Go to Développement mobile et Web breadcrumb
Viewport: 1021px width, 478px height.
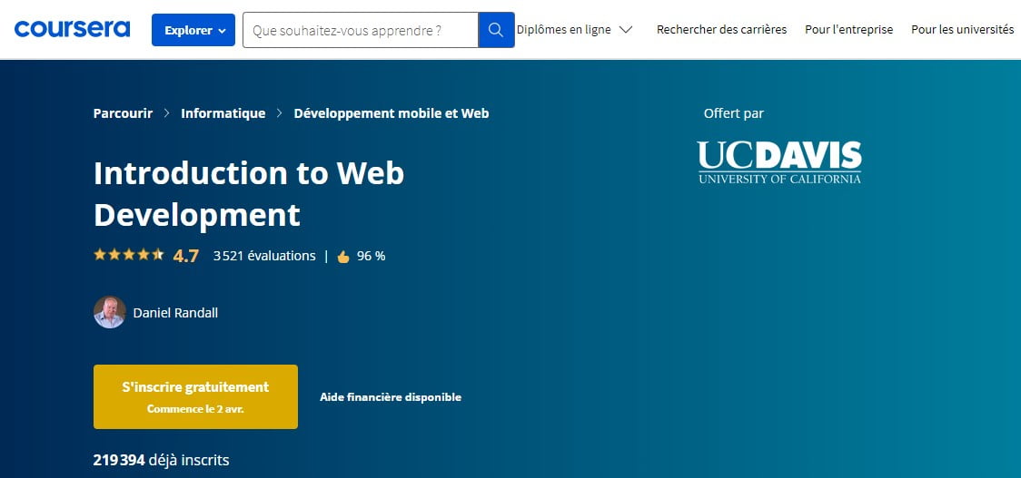pyautogui.click(x=392, y=113)
